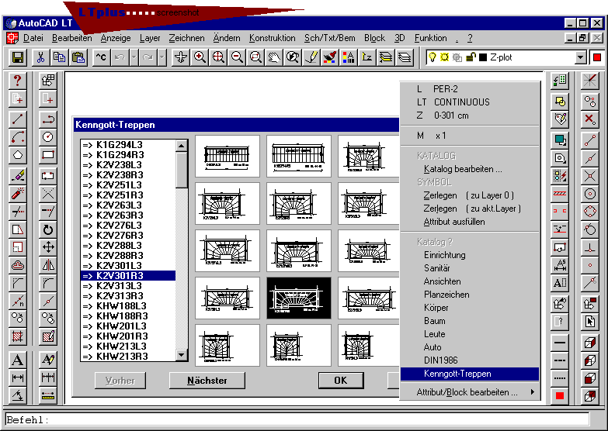Select the Rectangle tool
Image resolution: width=608 pixels, height=431 pixels.
(x=47, y=155)
